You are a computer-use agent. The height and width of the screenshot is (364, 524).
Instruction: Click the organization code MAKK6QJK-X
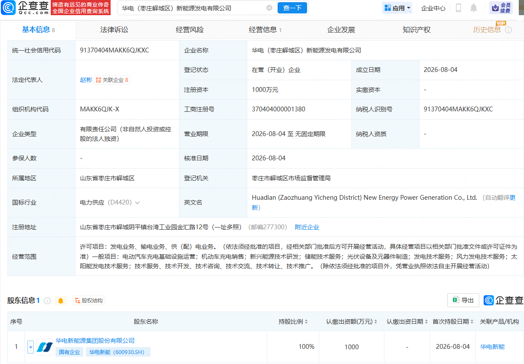coord(100,109)
